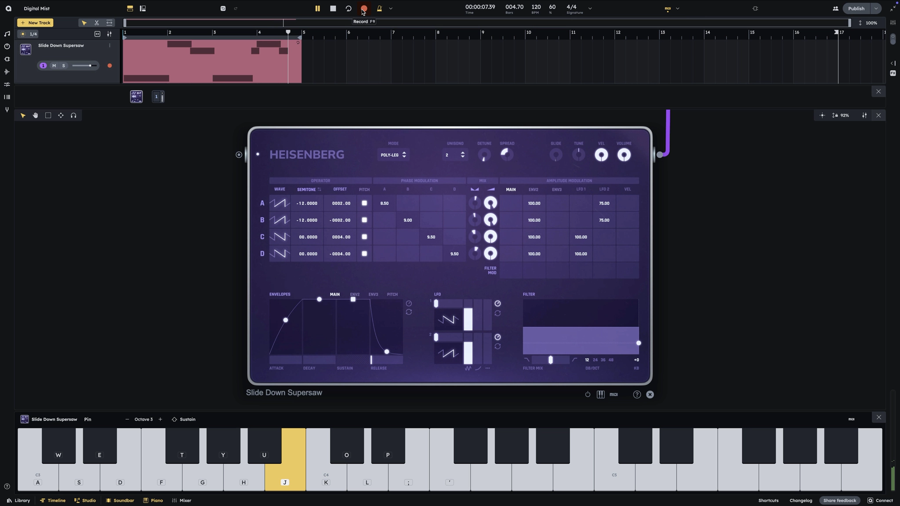The image size is (900, 506).
Task: Play the black key labeled W
Action: 58,446
